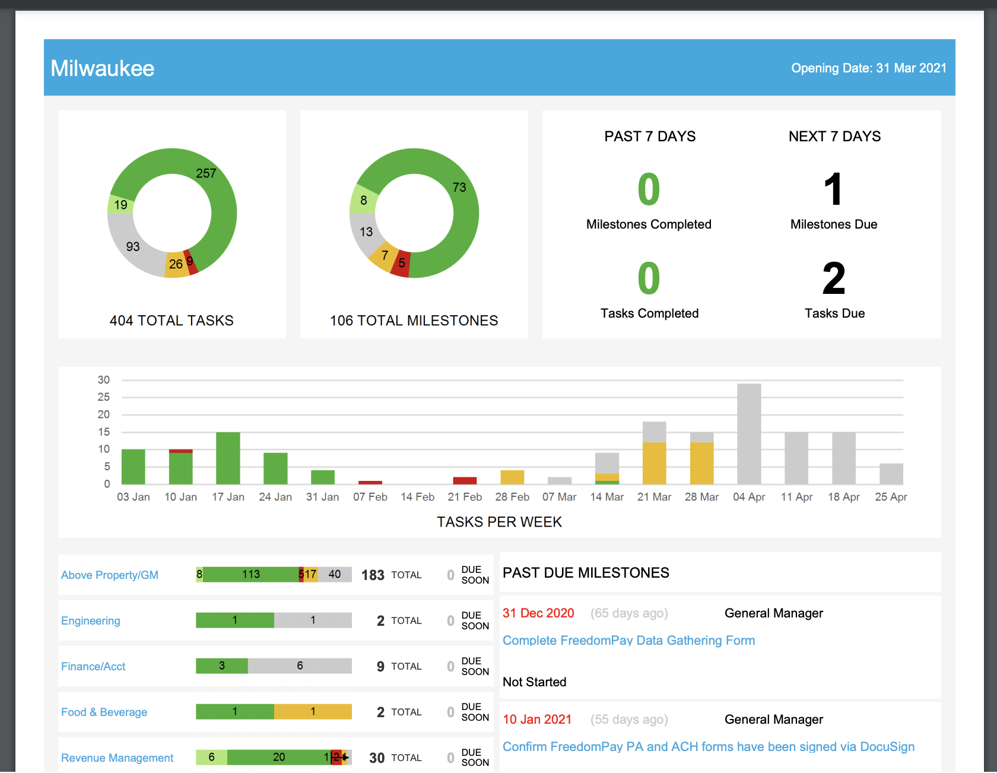Click the 04 Apr bar in weekly chart
Screen dimensions: 997x773
749,434
